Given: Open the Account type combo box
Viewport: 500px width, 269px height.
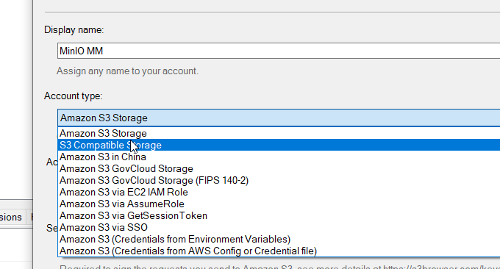Looking at the screenshot, I should 279,118.
